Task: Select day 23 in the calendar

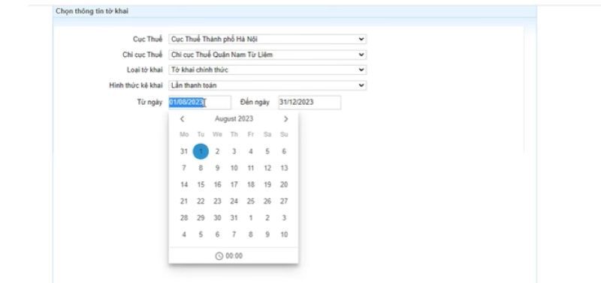Action: pos(217,201)
